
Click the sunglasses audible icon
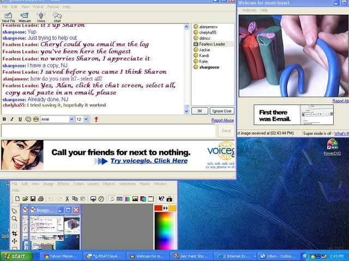(x=36, y=119)
